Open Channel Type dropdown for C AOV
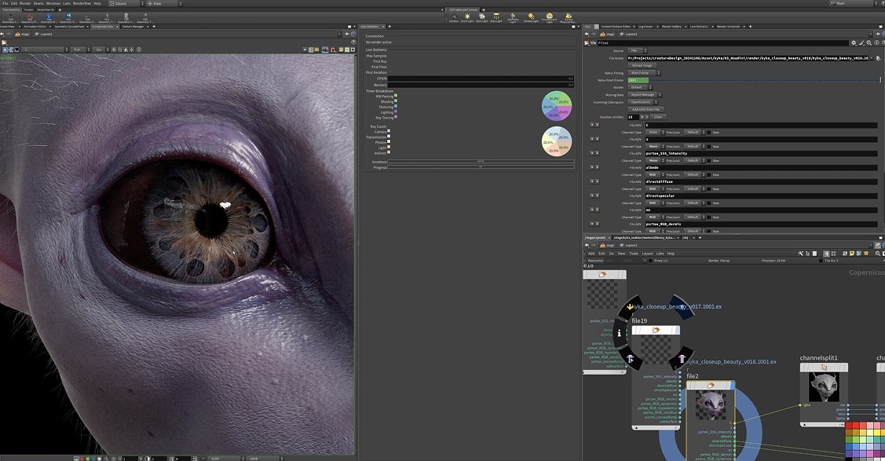 pyautogui.click(x=655, y=132)
